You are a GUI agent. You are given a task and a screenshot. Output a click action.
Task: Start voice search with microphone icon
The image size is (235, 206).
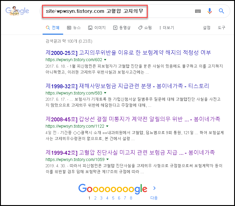coord(210,11)
